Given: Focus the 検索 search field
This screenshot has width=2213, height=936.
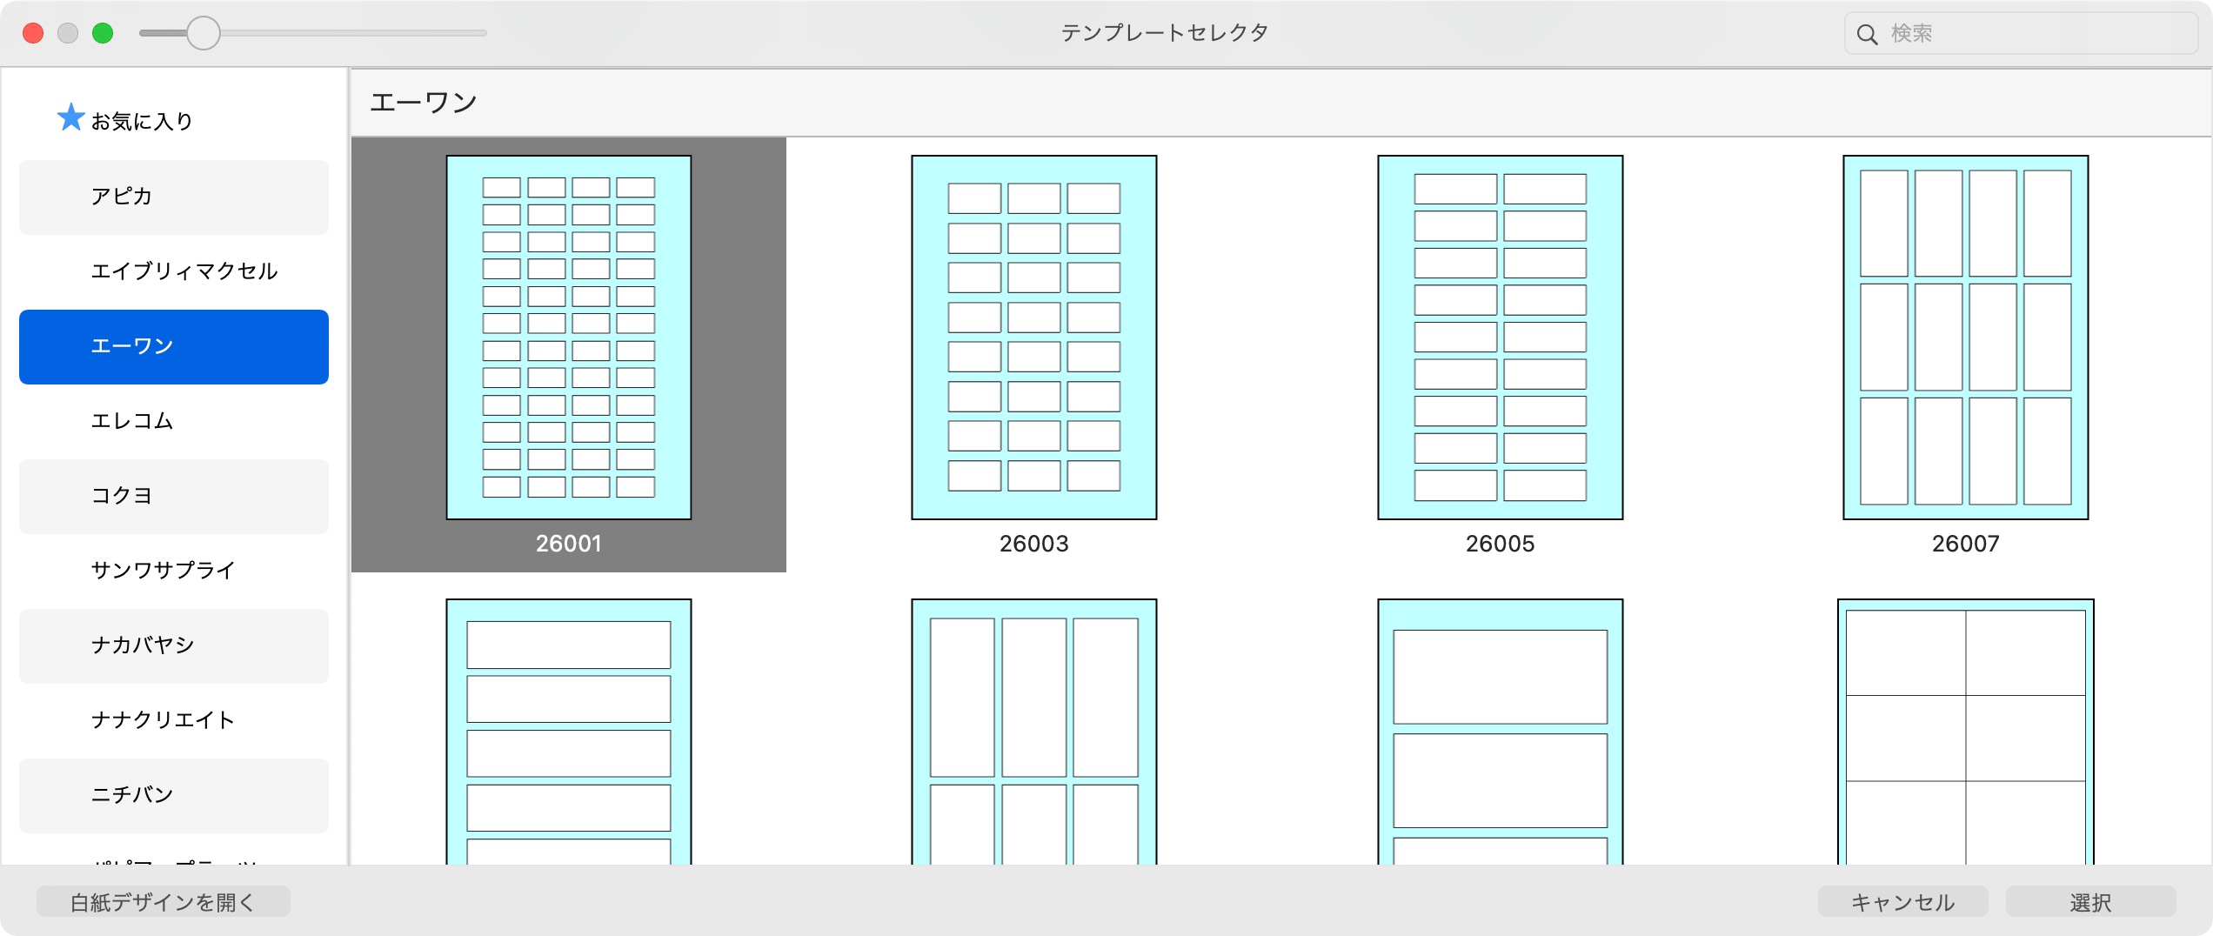Looking at the screenshot, I should point(2020,34).
